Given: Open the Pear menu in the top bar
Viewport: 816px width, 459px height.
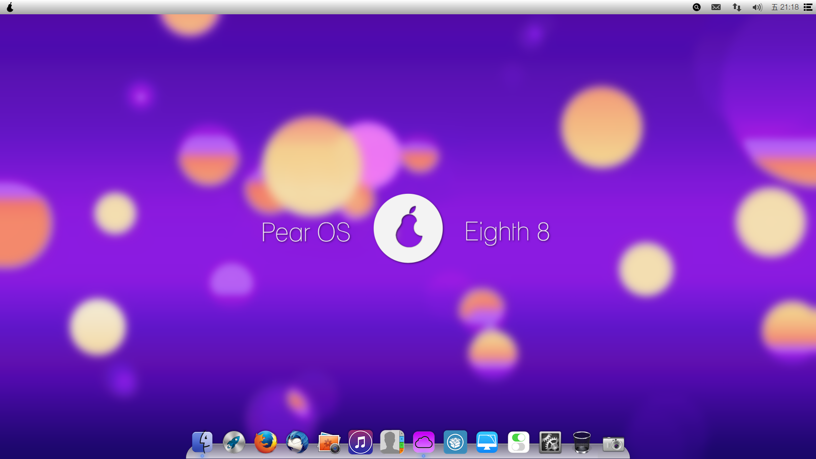Looking at the screenshot, I should point(10,7).
